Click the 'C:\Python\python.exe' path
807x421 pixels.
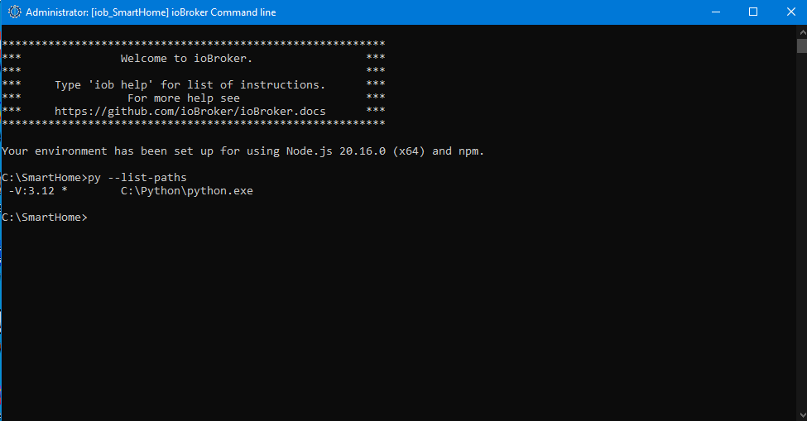point(187,191)
